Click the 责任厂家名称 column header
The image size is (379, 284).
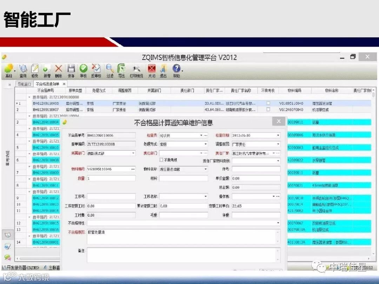coord(241,90)
